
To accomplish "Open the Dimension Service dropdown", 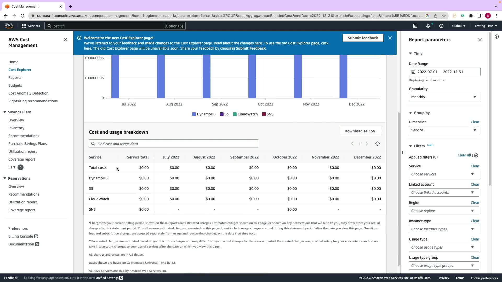I will point(444,130).
